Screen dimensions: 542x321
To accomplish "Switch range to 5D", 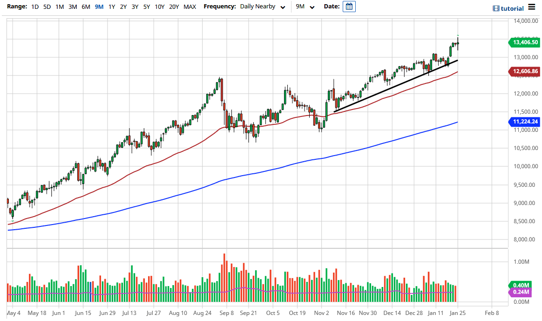I will [x=47, y=7].
